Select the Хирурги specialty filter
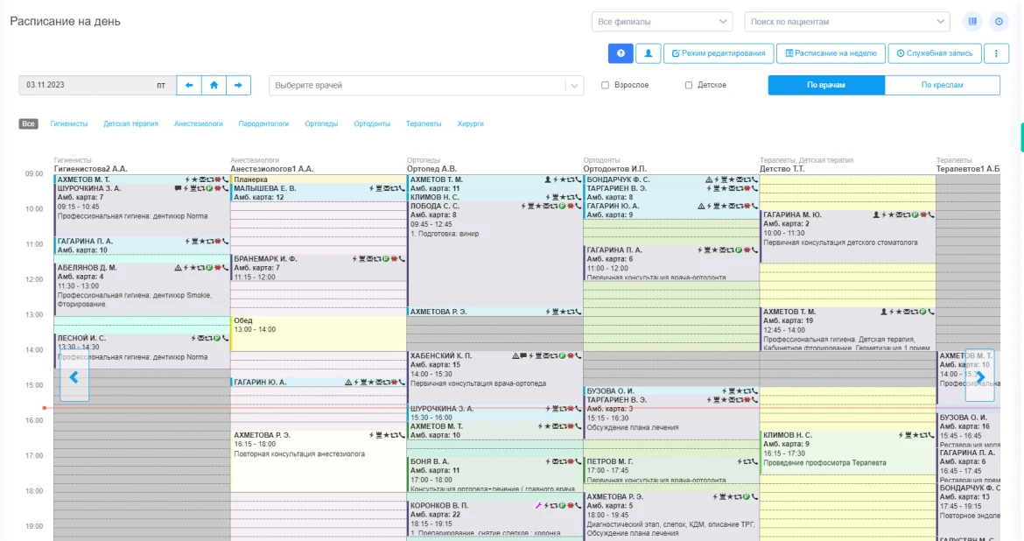The height and width of the screenshot is (541, 1024). pos(470,124)
